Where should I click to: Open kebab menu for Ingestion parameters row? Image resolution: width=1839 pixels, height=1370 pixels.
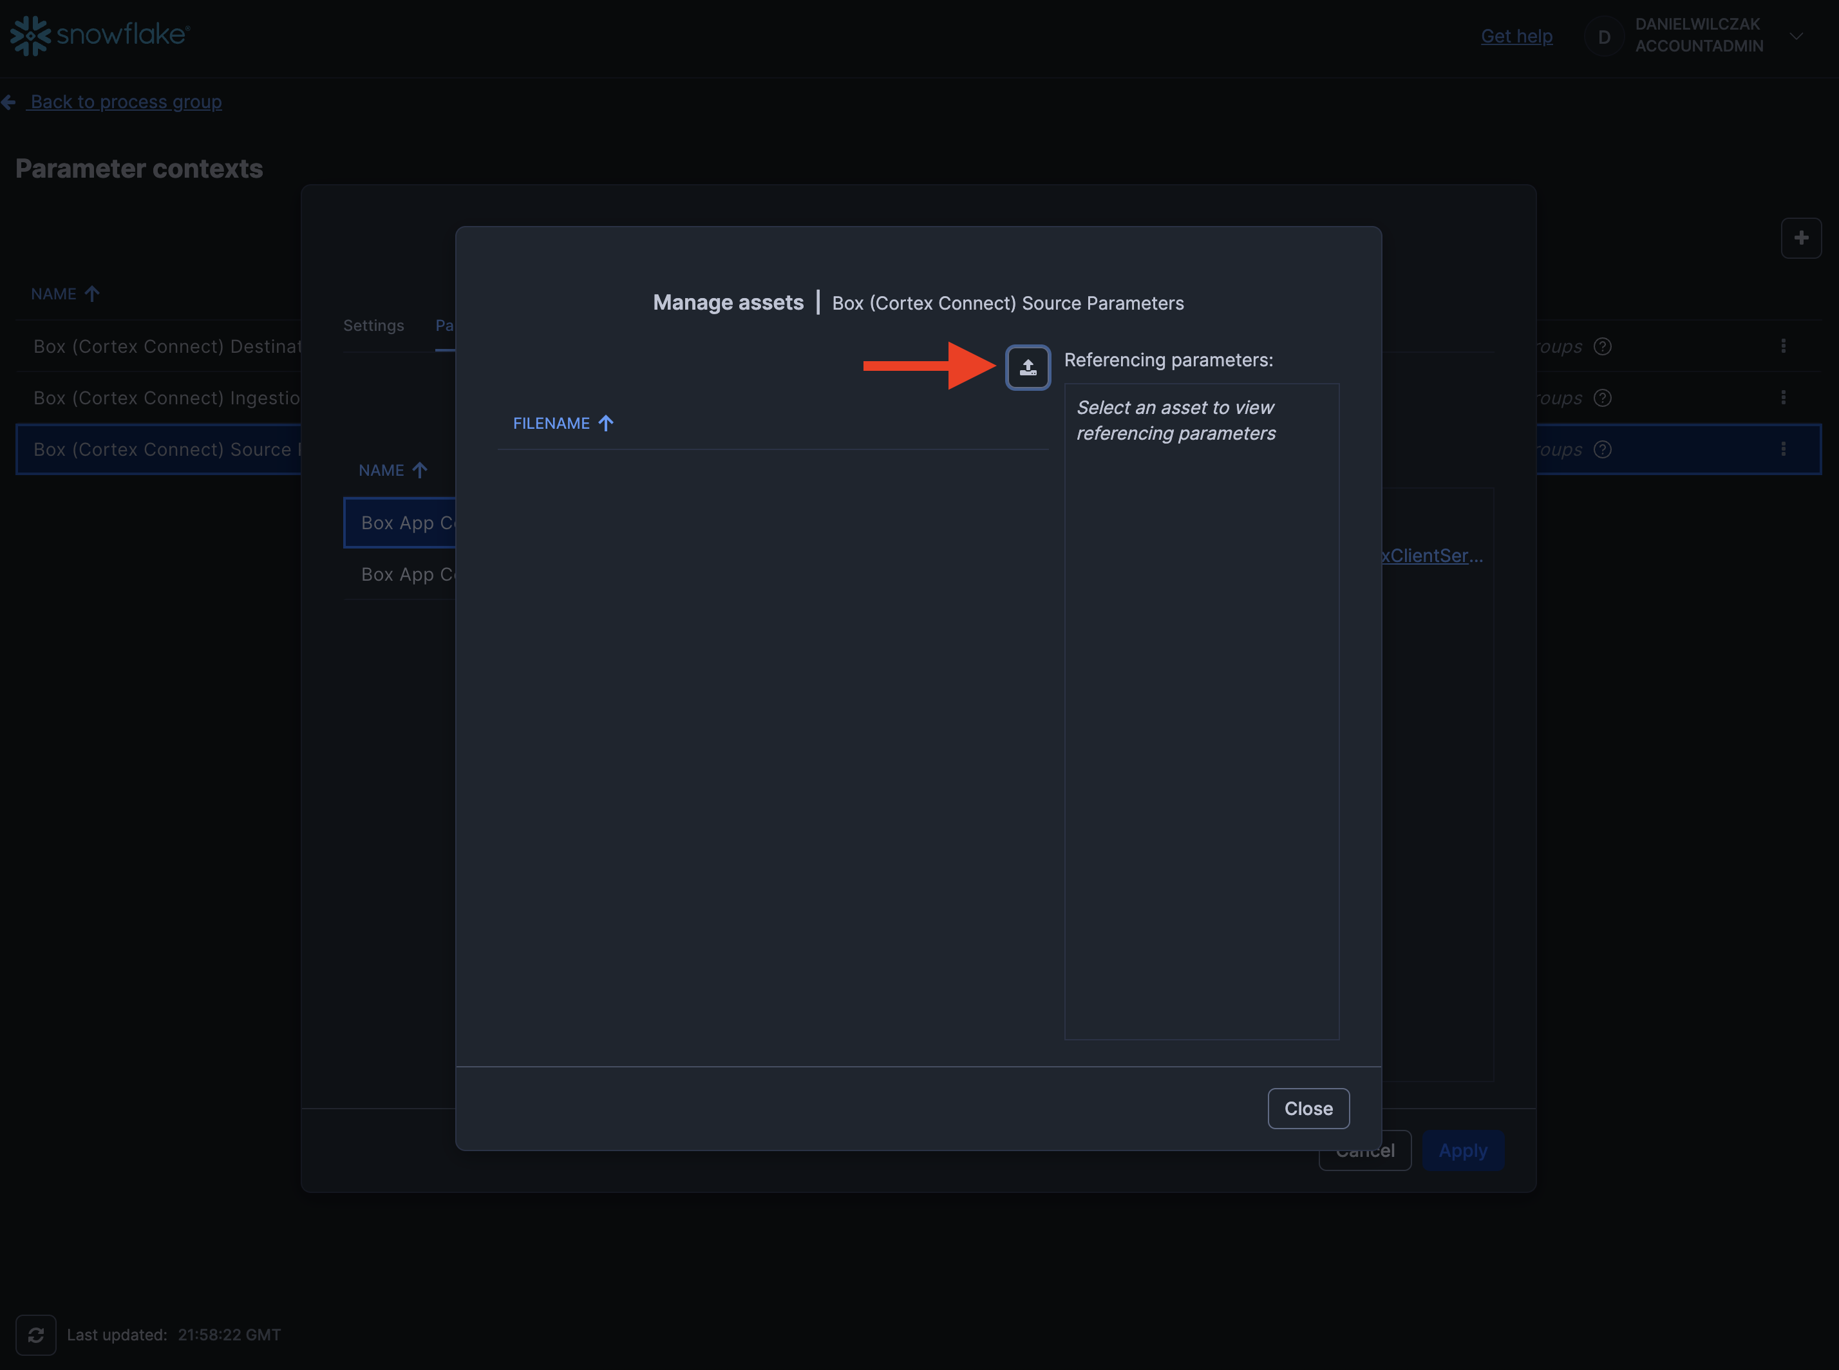pyautogui.click(x=1782, y=397)
